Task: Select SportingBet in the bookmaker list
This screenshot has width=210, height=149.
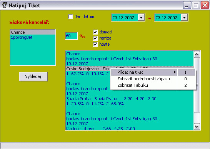Action: click(33, 37)
